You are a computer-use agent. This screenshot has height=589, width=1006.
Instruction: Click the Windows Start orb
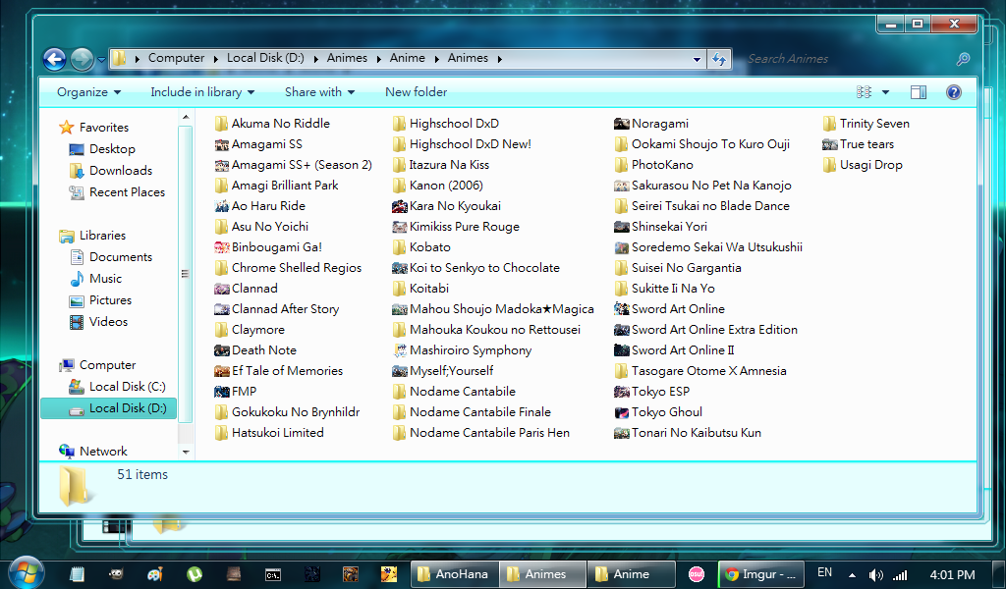click(26, 572)
